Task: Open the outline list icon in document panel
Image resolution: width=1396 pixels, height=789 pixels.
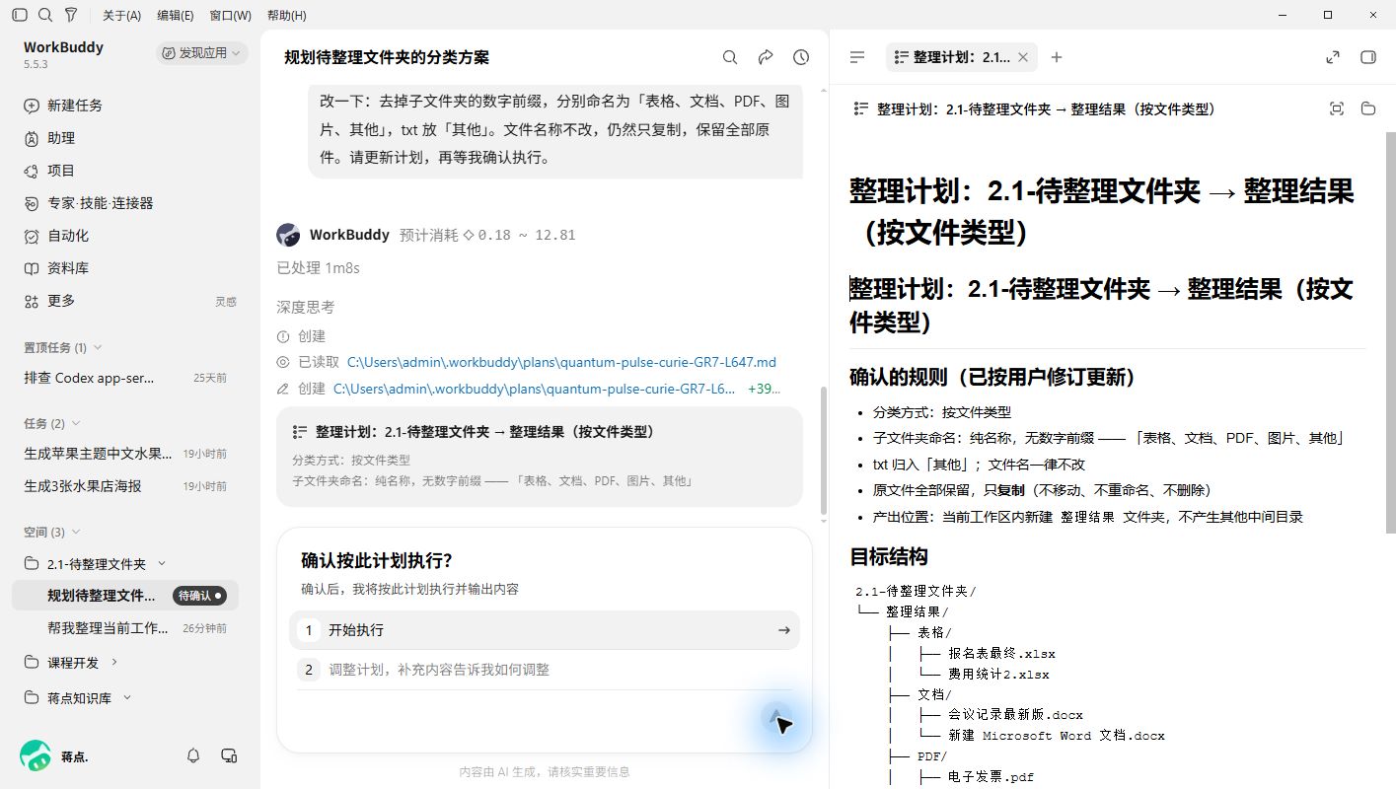Action: coord(857,57)
